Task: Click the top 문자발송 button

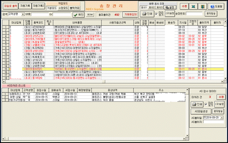Action: tap(211, 13)
